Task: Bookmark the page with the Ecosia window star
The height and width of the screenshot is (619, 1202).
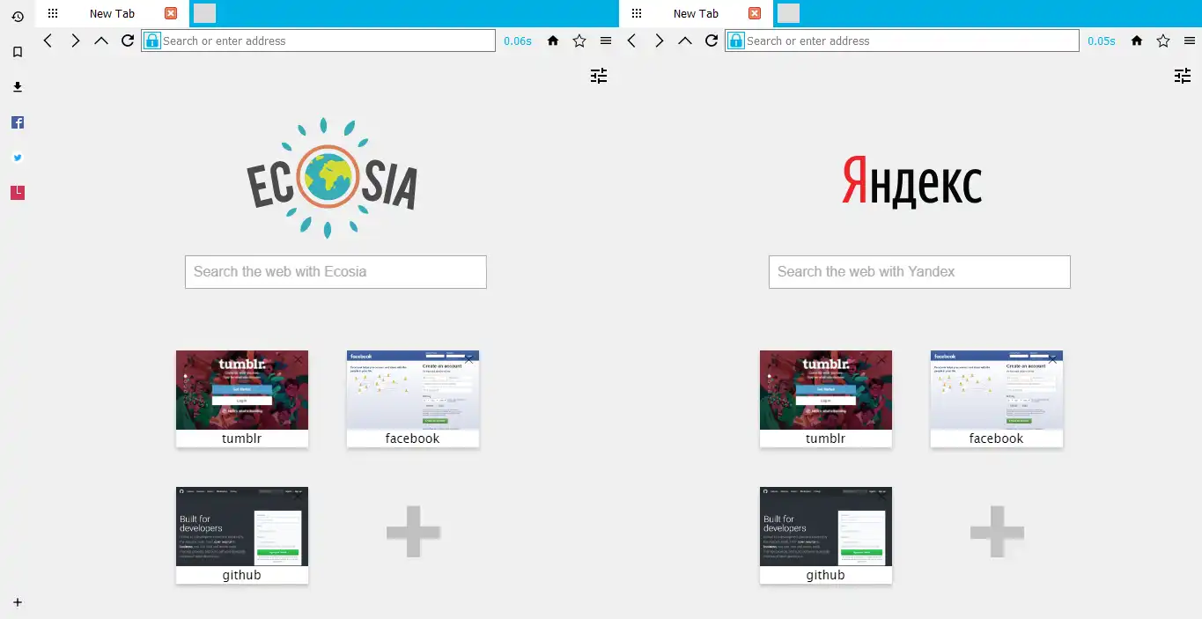Action: [x=579, y=41]
